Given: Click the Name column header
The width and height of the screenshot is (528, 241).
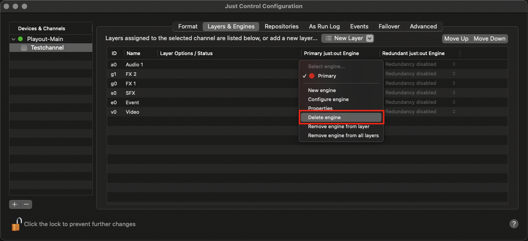Looking at the screenshot, I should (141, 53).
